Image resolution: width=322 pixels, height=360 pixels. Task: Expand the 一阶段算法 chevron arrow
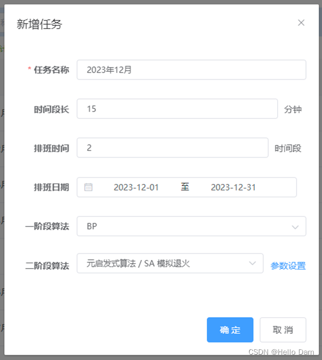click(295, 227)
